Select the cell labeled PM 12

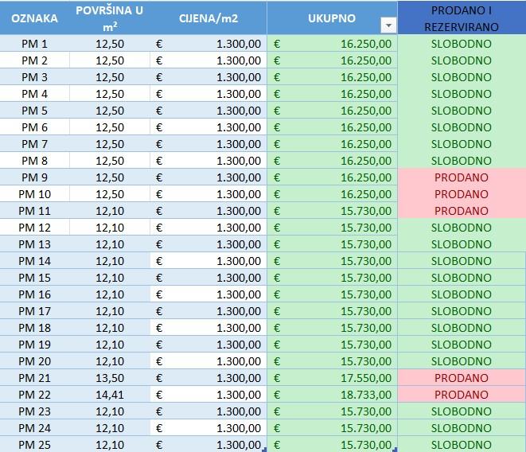click(x=34, y=228)
